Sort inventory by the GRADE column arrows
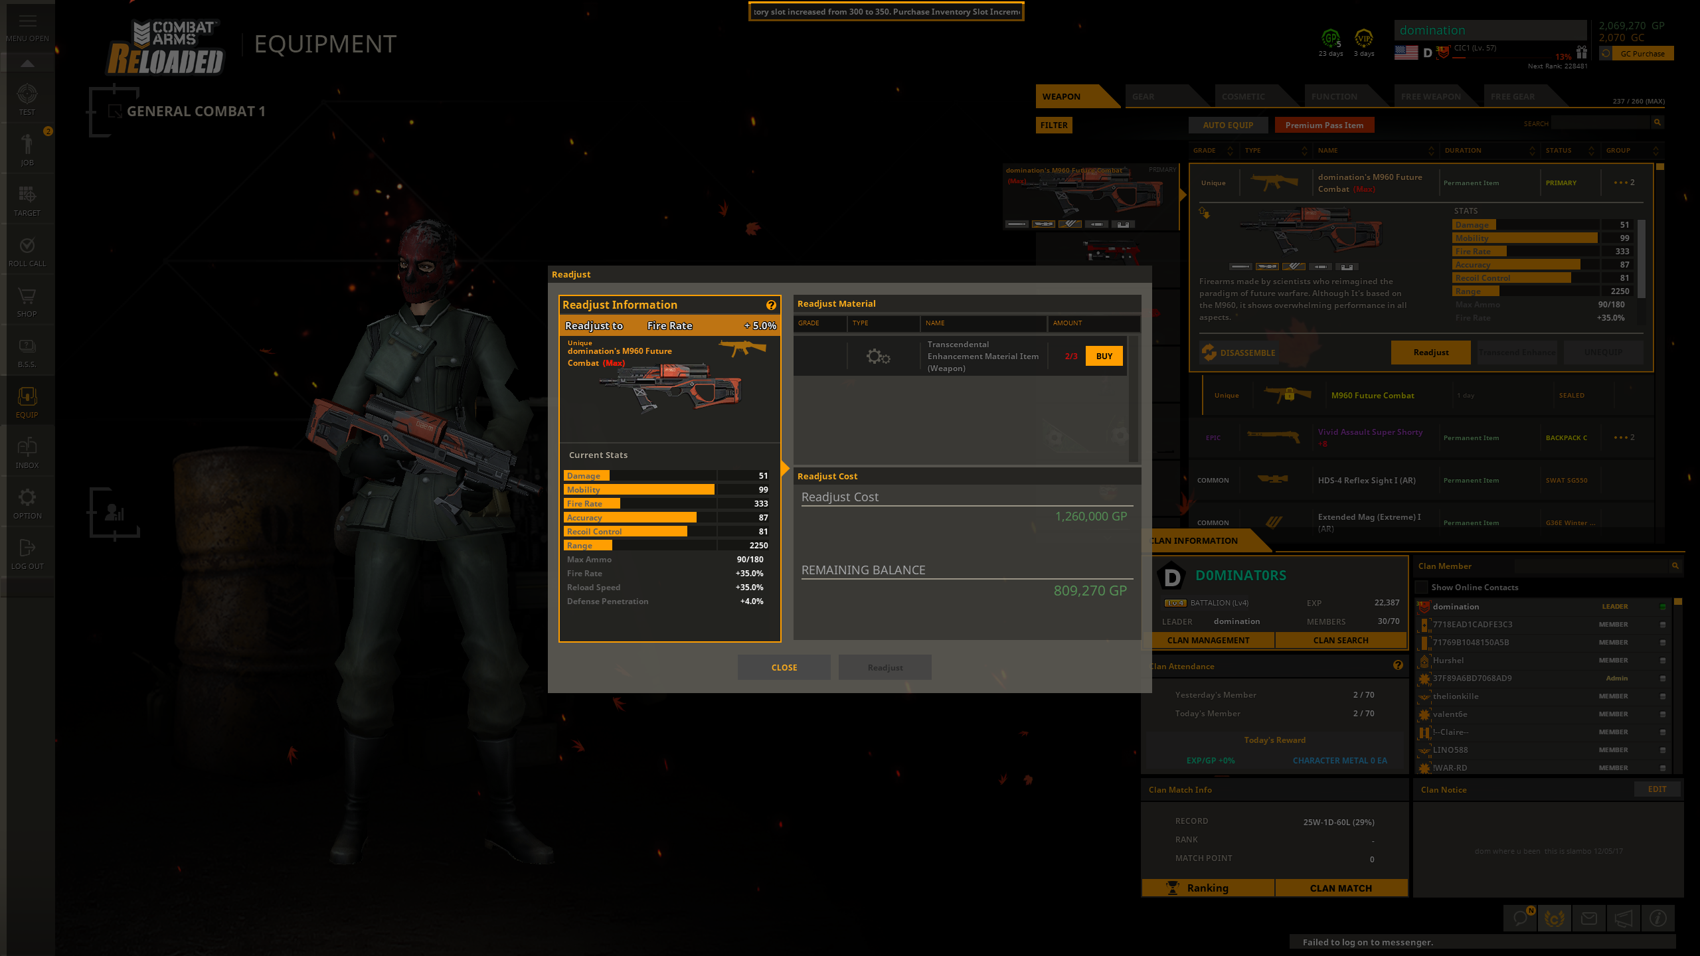Screen dimensions: 1700x956 tap(1230, 151)
